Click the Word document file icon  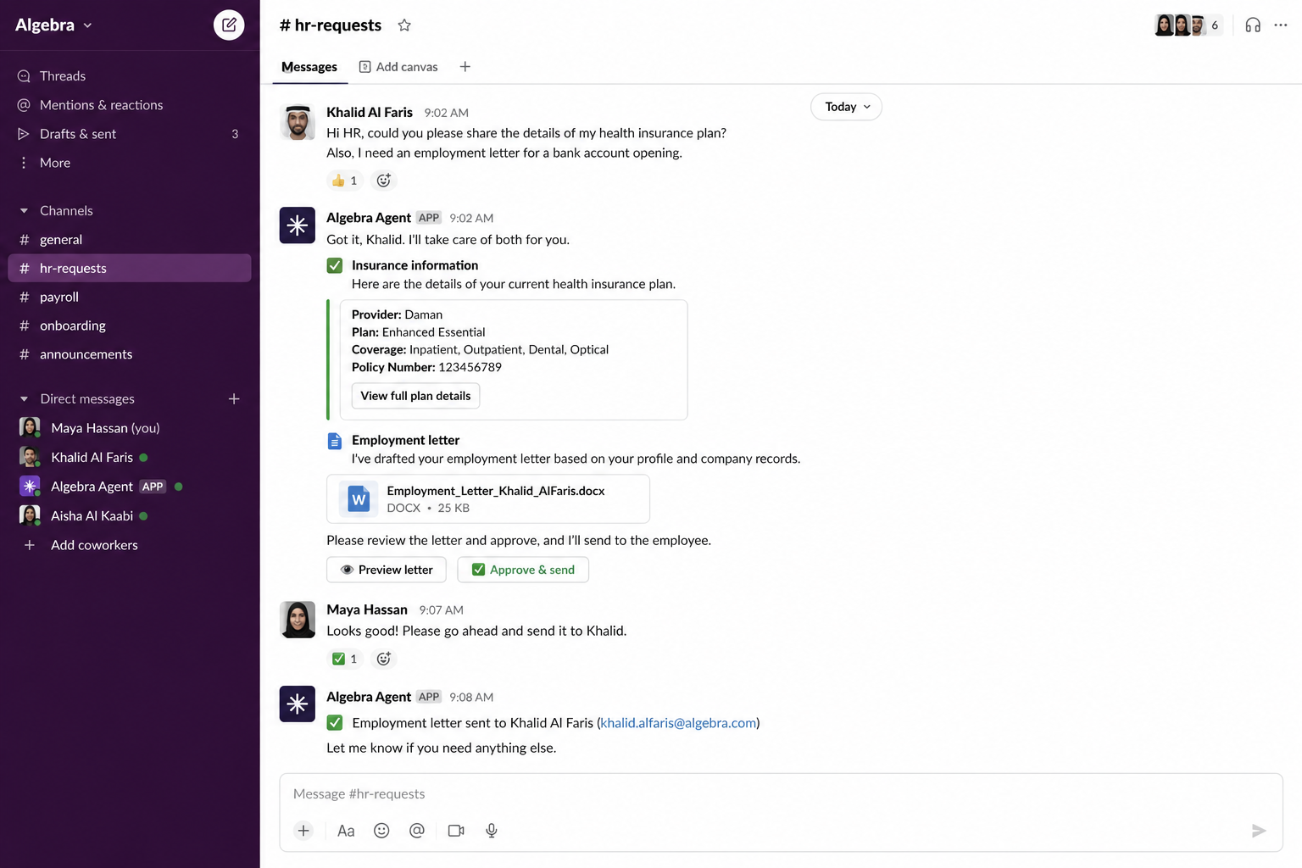[x=359, y=499]
